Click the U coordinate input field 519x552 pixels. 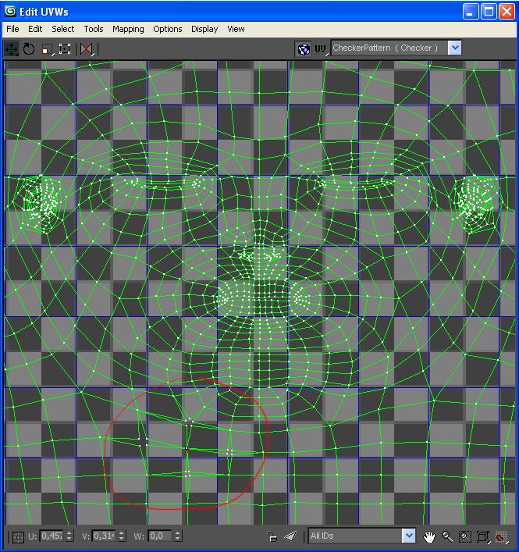(52, 536)
